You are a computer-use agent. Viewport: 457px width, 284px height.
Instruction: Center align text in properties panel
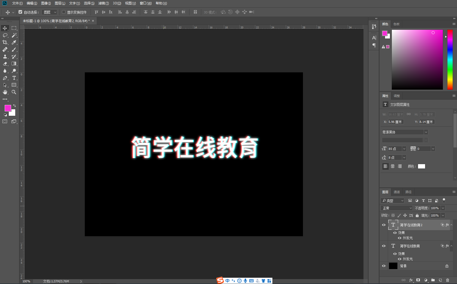393,166
